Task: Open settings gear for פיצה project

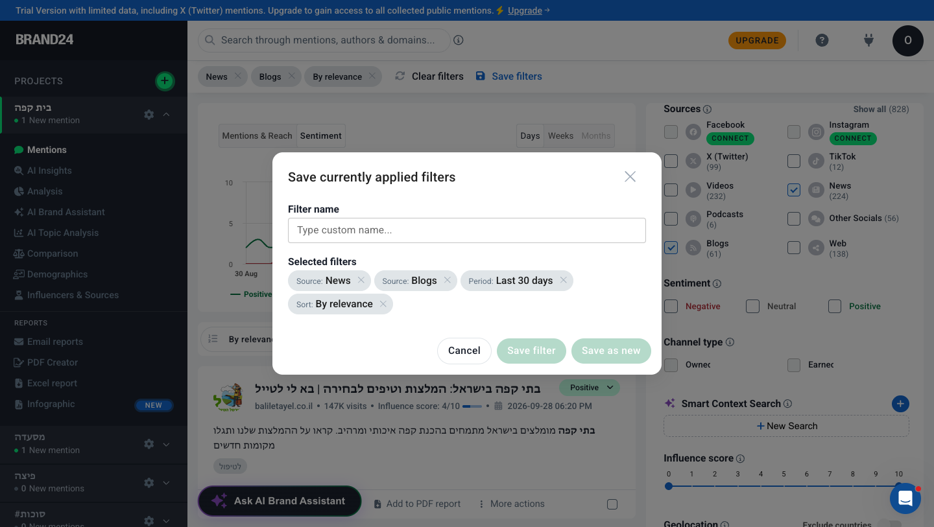Action: 149,482
